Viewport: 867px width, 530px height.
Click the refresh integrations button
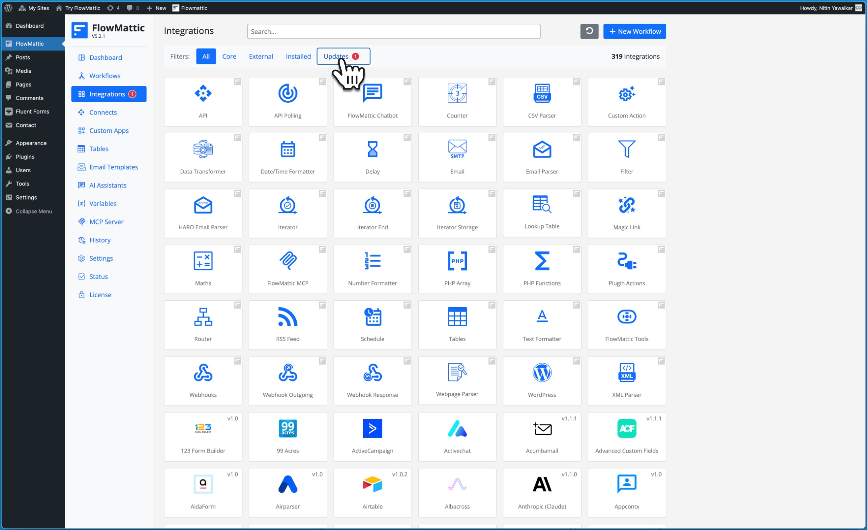coord(589,31)
